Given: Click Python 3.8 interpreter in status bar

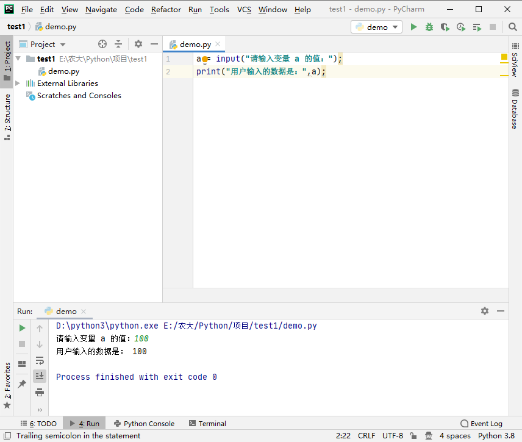Looking at the screenshot, I should tap(496, 436).
